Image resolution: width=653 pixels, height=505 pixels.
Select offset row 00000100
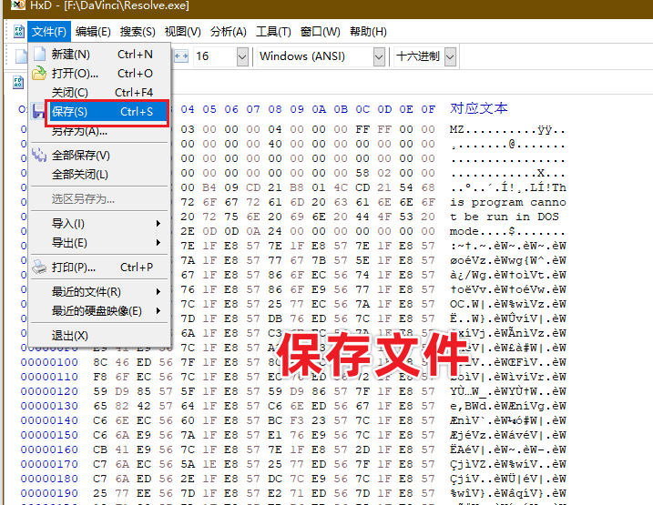(x=49, y=362)
